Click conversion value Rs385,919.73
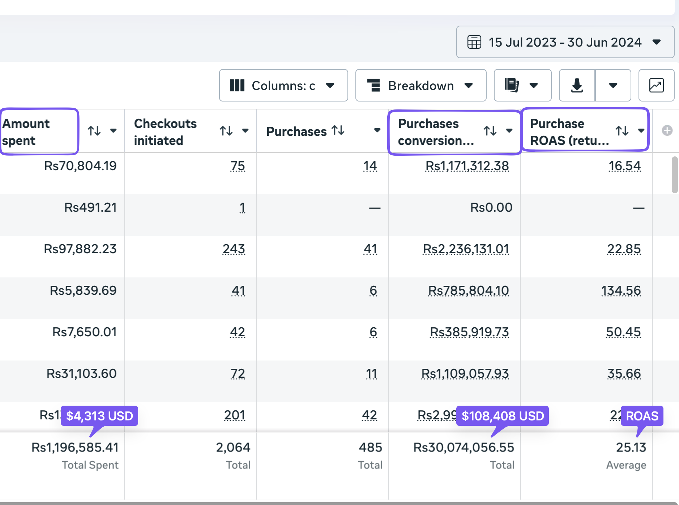 (x=469, y=332)
